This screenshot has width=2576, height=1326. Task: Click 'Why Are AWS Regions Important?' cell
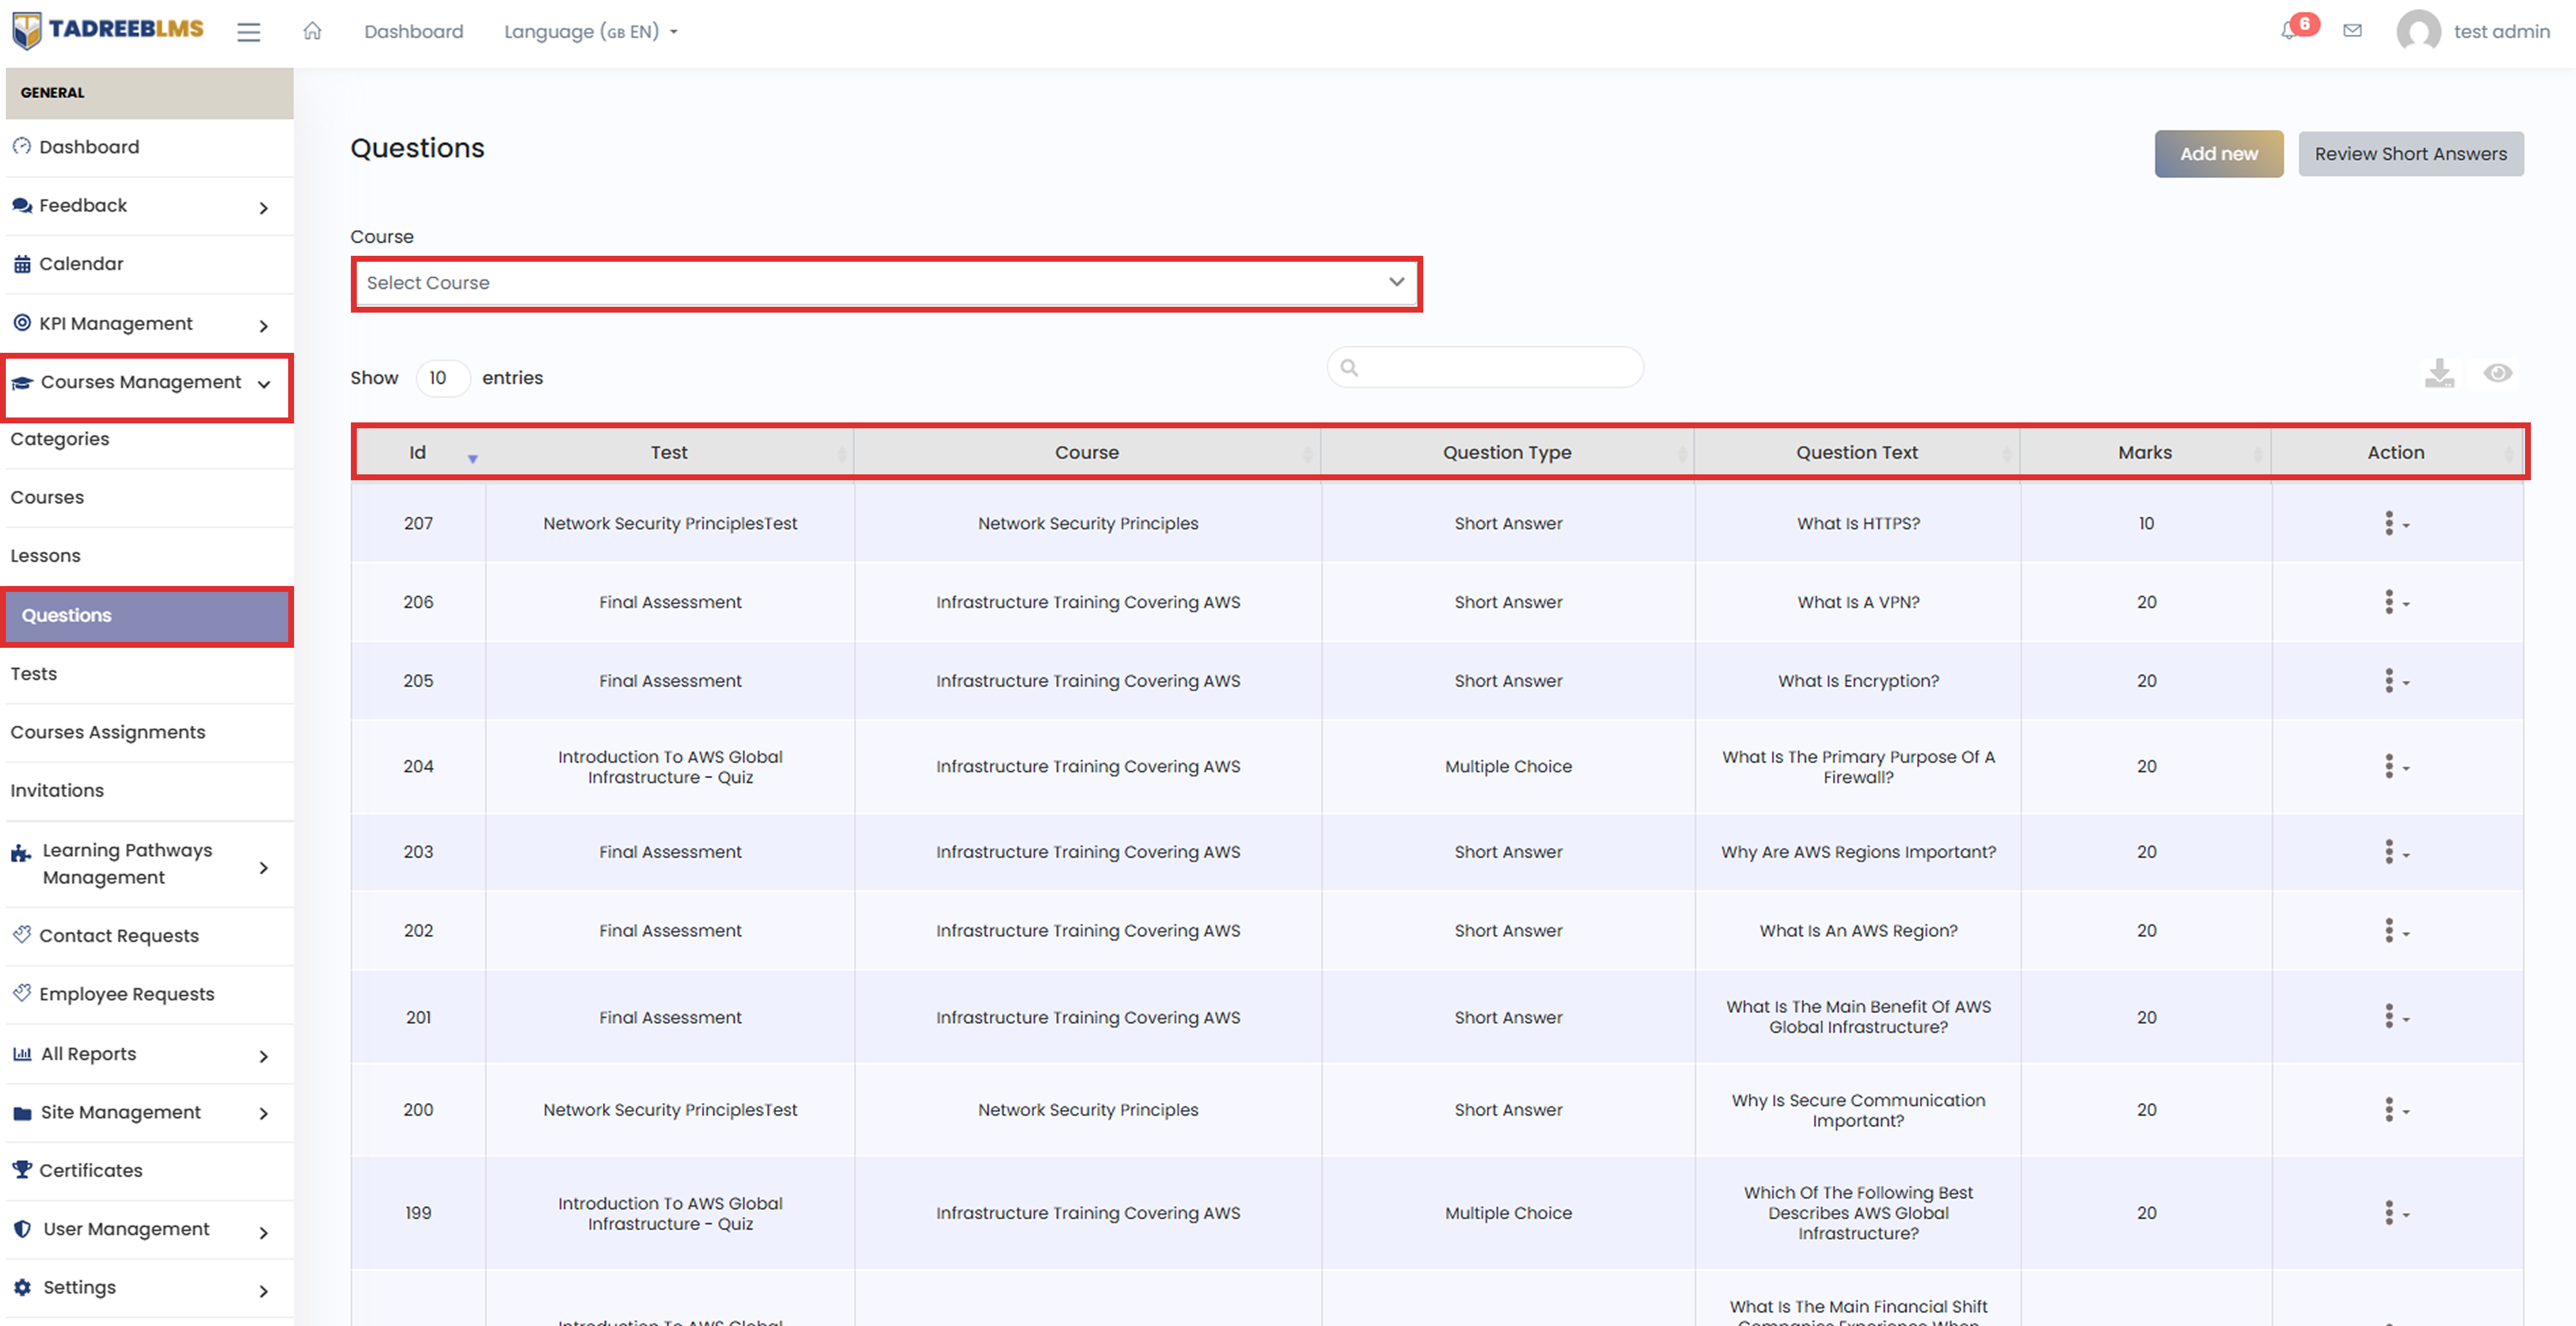click(x=1858, y=852)
